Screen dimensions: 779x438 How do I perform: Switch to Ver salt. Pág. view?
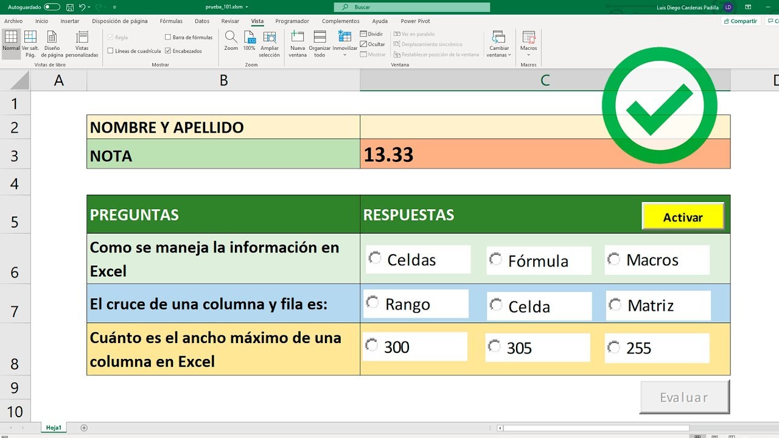[x=30, y=44]
